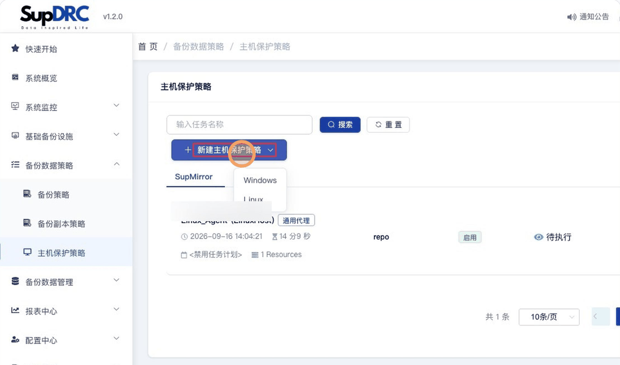Image resolution: width=620 pixels, height=365 pixels.
Task: Click the SupDRC logo
Action: coord(55,17)
